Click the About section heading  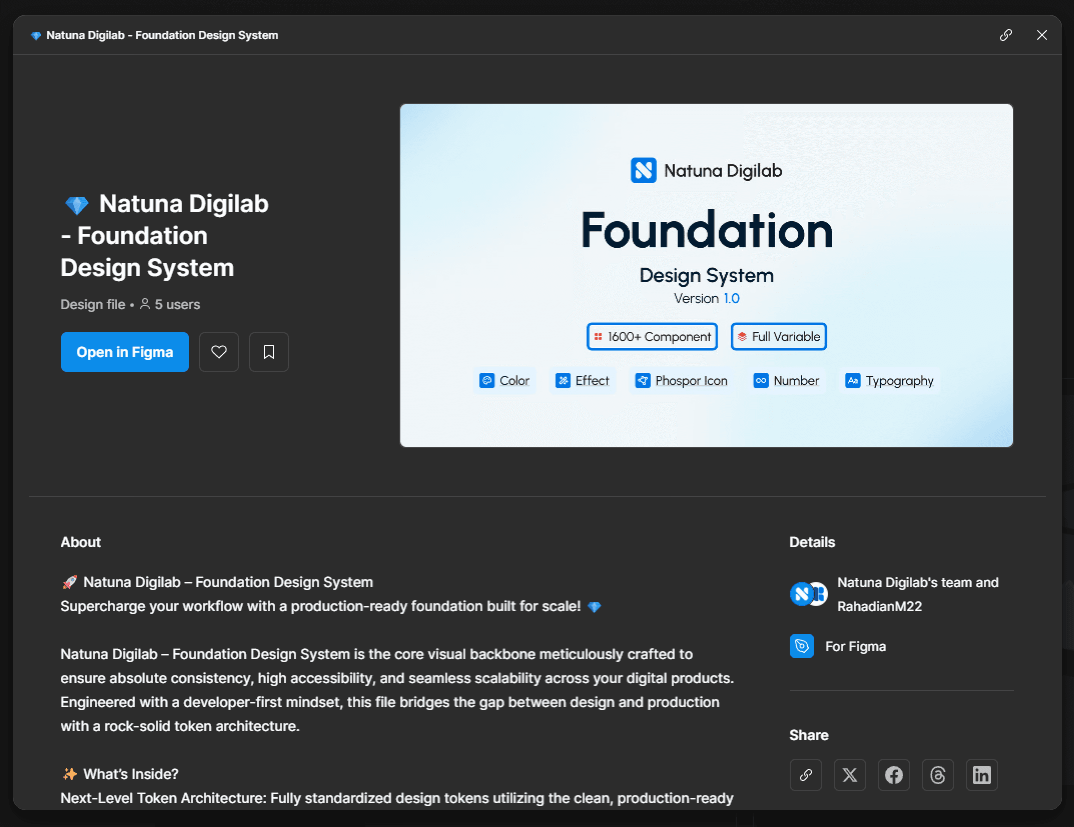pyautogui.click(x=81, y=542)
